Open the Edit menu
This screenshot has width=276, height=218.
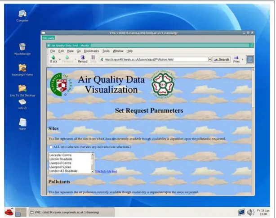tap(61, 51)
